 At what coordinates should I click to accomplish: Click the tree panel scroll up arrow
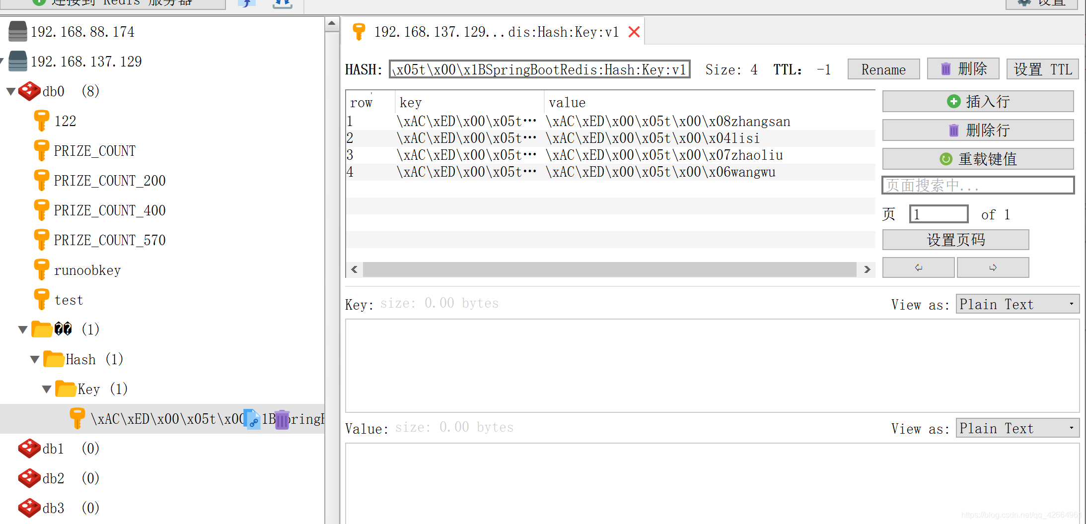(332, 23)
